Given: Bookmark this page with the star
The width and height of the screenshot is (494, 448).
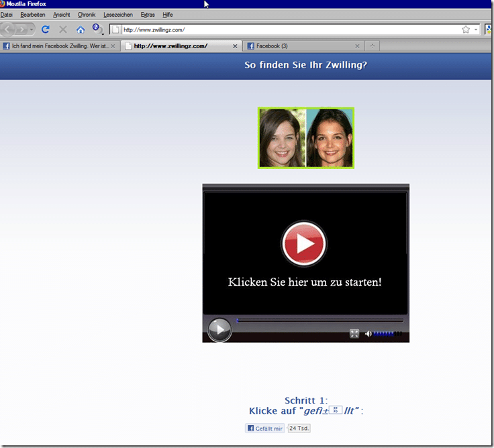Looking at the screenshot, I should point(466,30).
